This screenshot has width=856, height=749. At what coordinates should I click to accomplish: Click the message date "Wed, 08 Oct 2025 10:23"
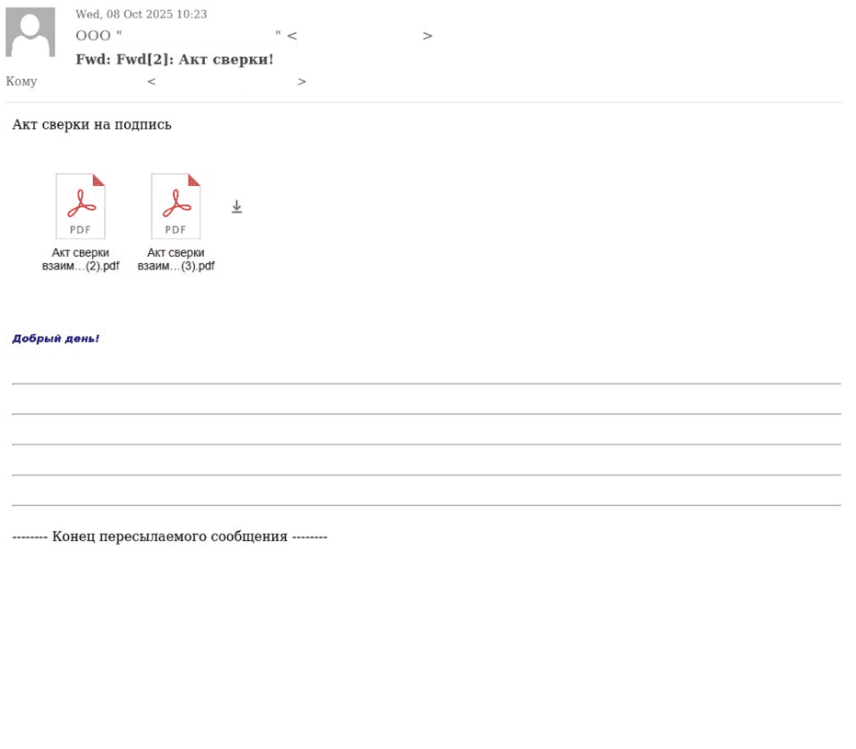(141, 15)
